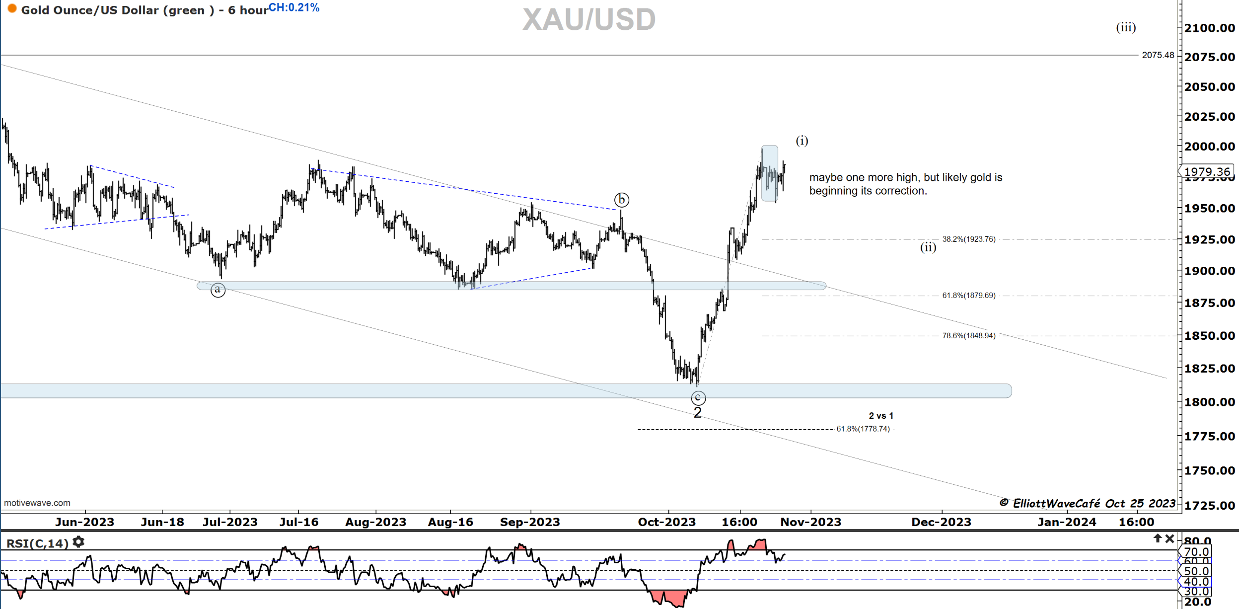1239x609 pixels.
Task: Select the RSI 70.0 level marker
Action: tap(1196, 552)
